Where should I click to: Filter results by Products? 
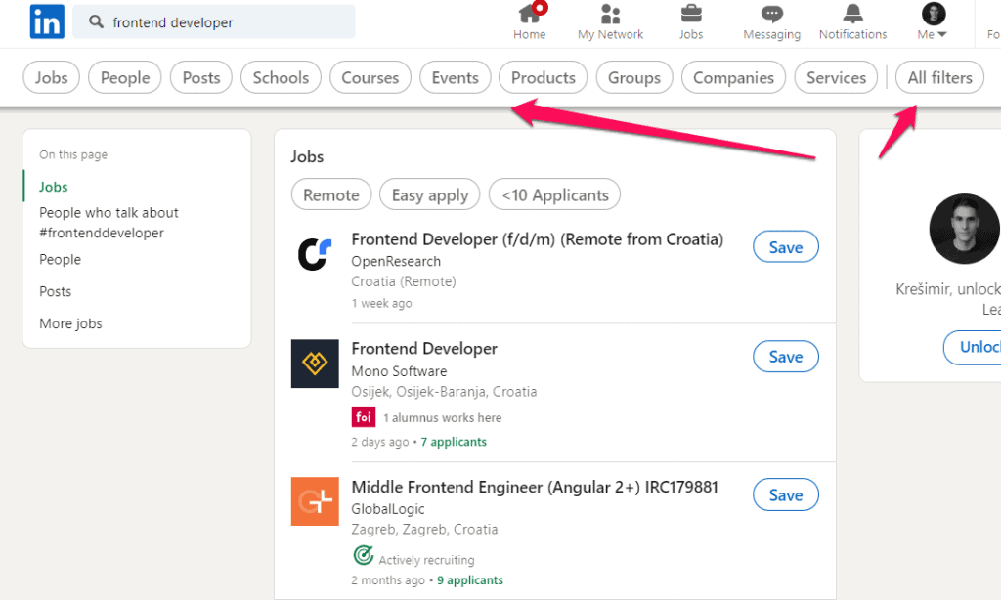click(544, 78)
